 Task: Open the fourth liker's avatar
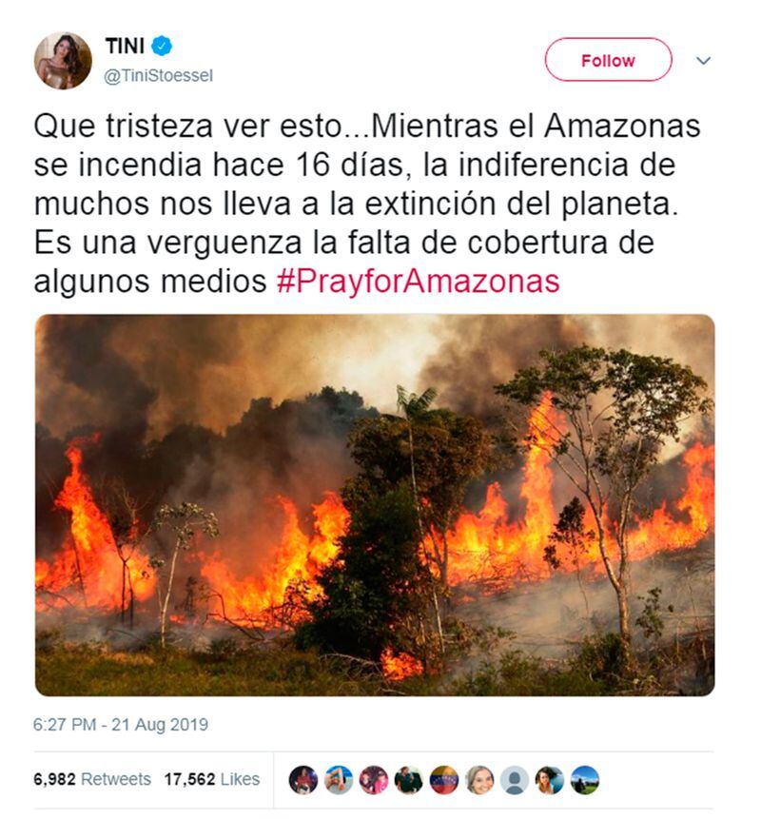pyautogui.click(x=409, y=780)
